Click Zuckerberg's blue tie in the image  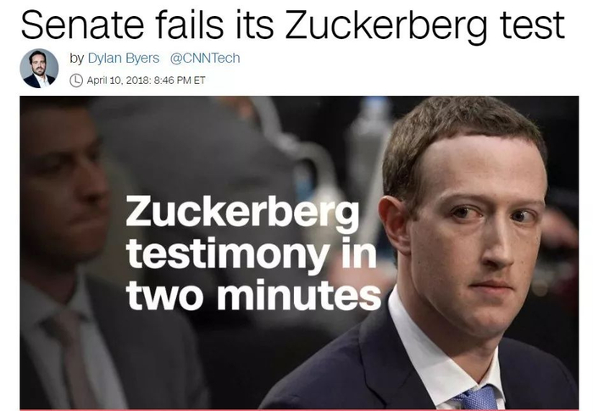(474, 398)
